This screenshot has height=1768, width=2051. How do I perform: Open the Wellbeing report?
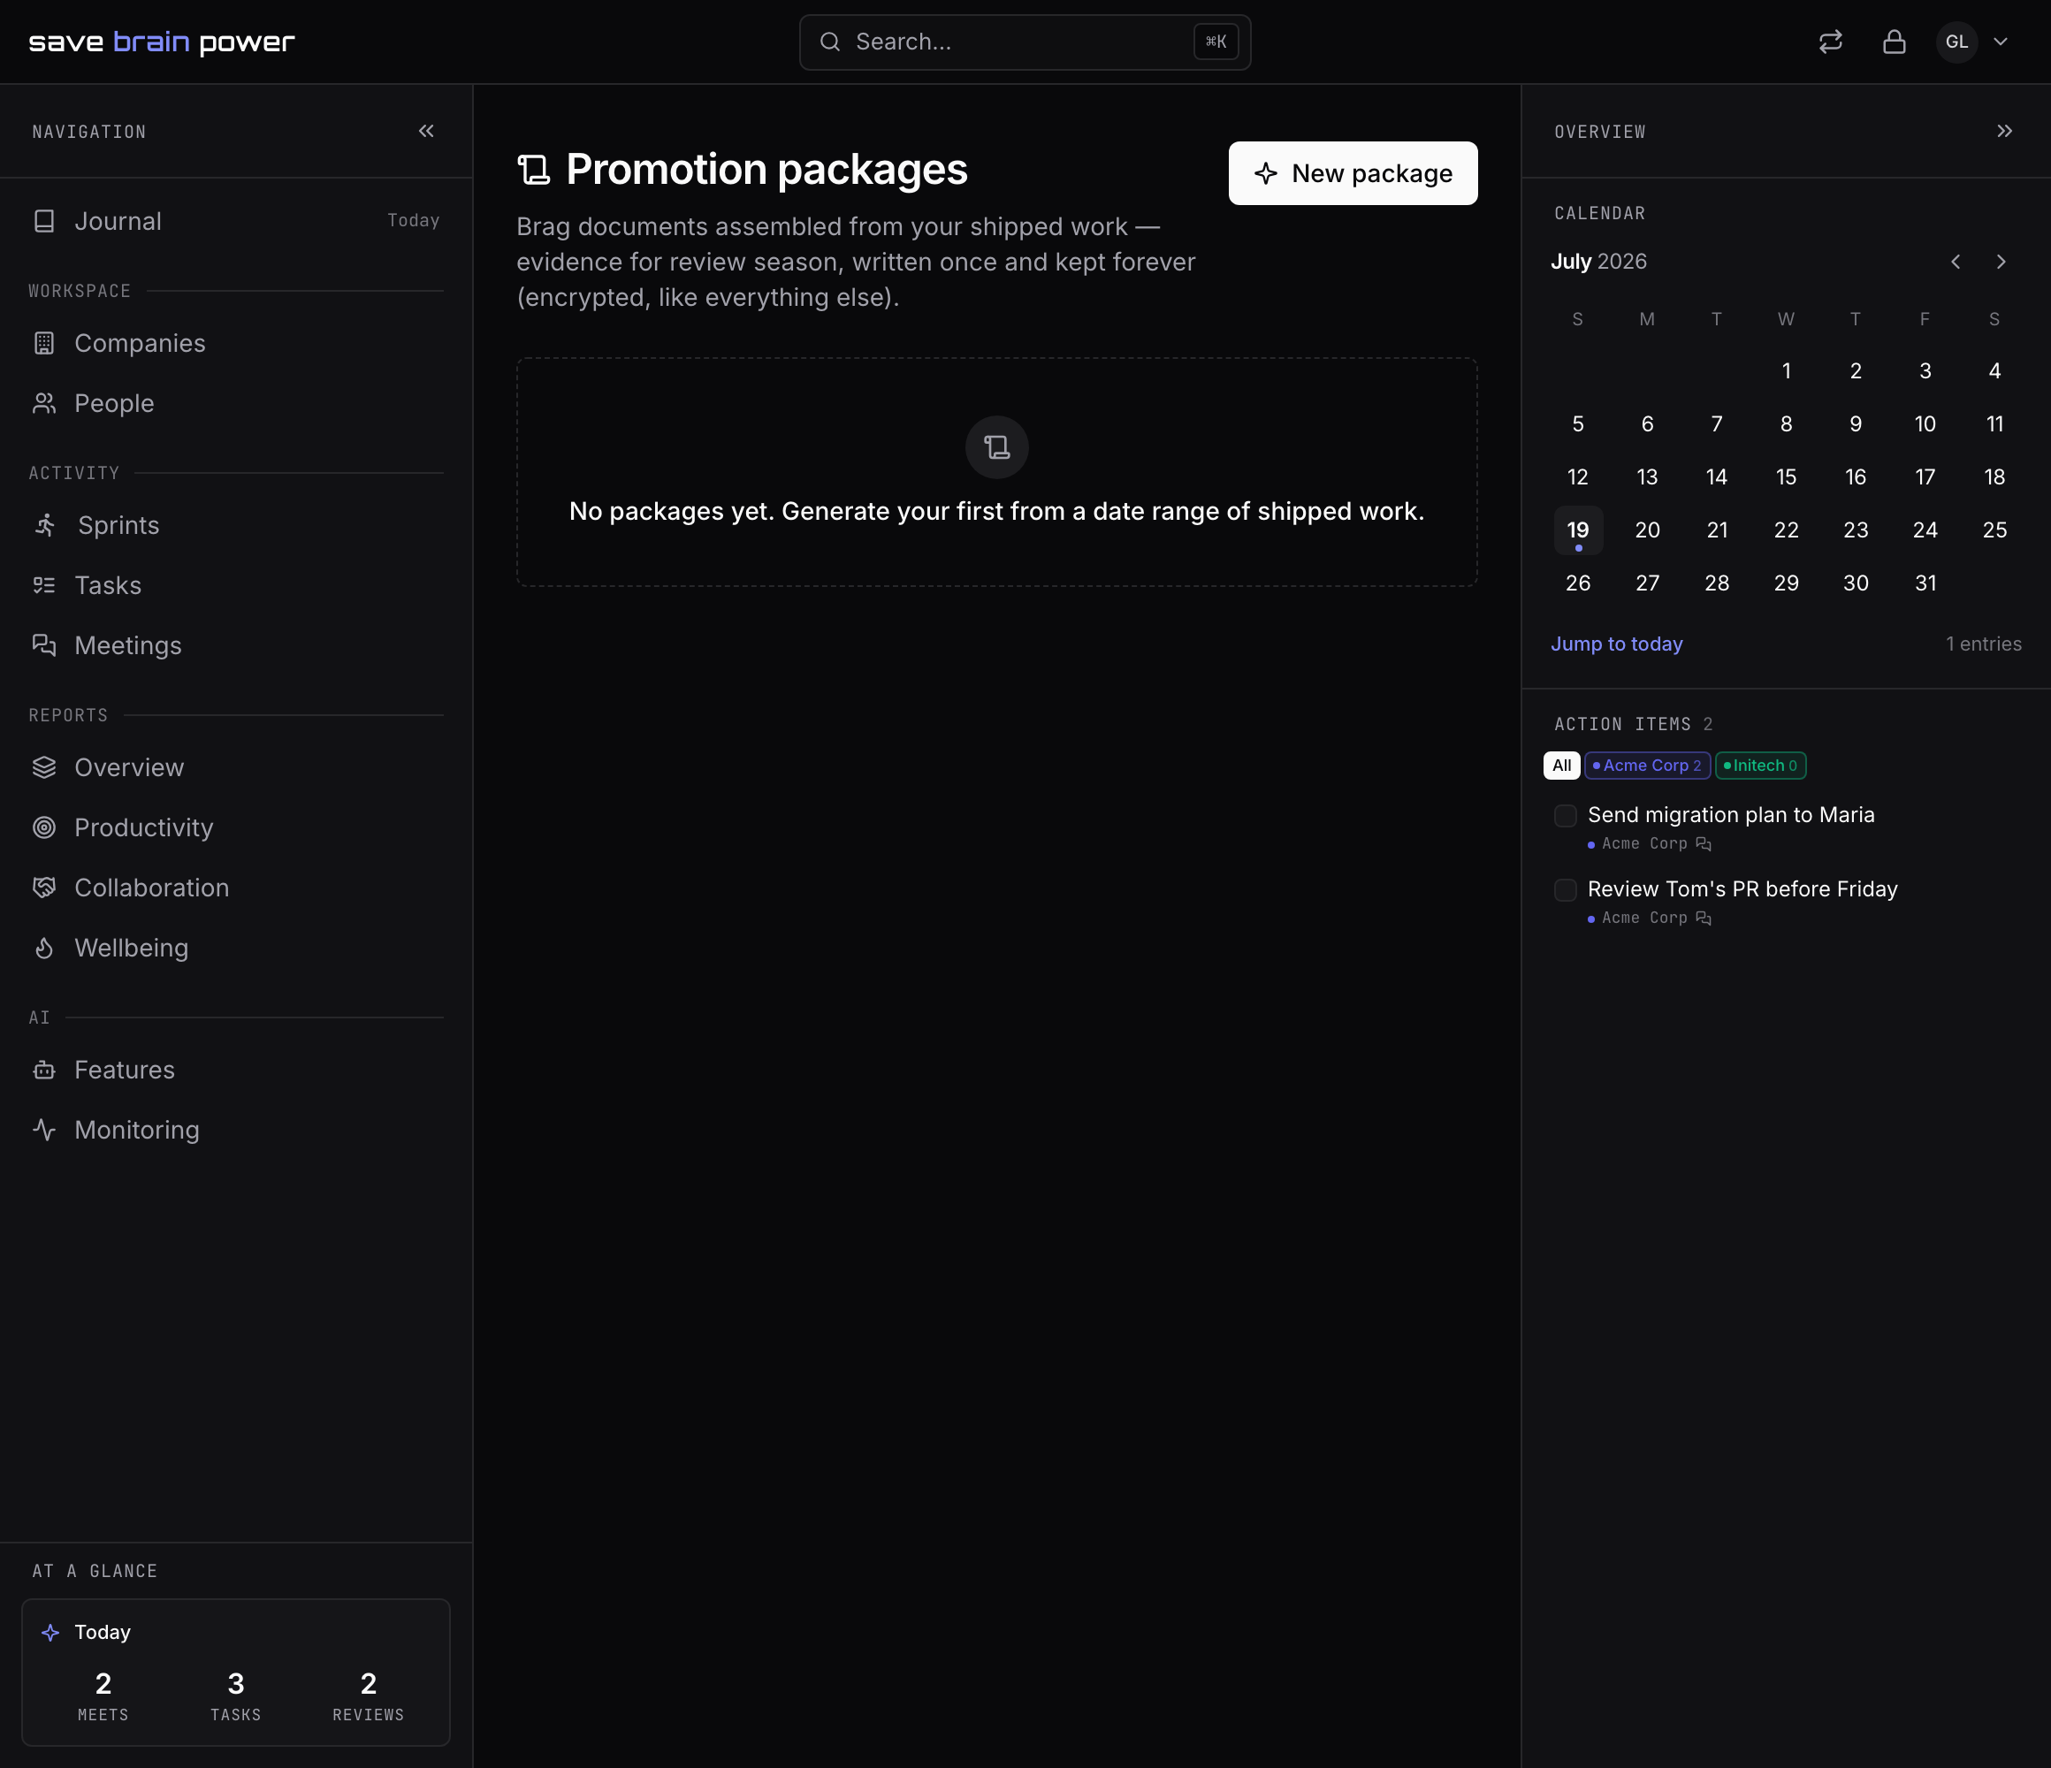pos(235,949)
